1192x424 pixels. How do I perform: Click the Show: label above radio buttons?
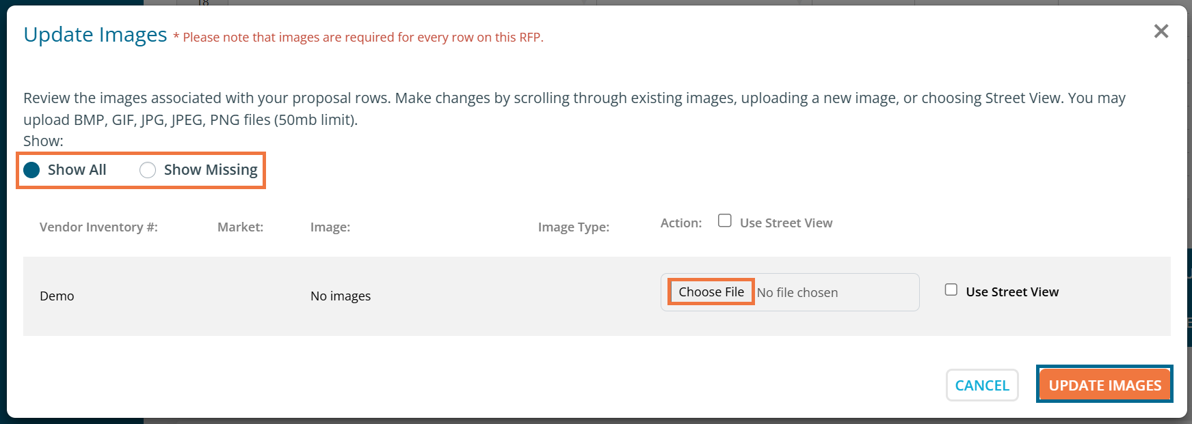[43, 141]
